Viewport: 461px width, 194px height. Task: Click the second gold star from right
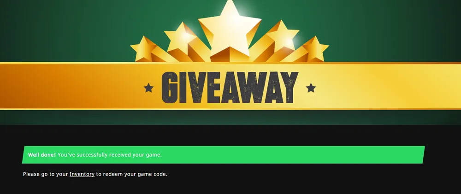[282, 36]
